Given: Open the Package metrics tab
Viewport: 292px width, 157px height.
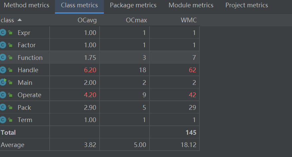Looking at the screenshot, I should click(133, 5).
